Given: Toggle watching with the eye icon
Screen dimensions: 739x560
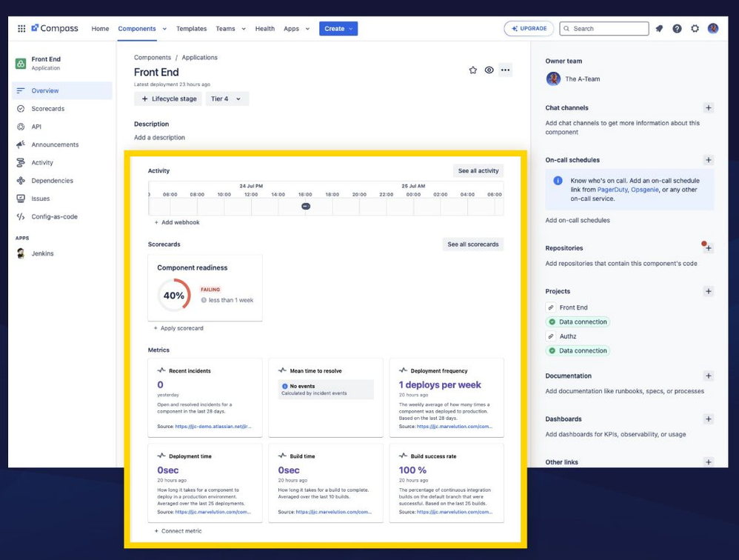Looking at the screenshot, I should [x=489, y=70].
